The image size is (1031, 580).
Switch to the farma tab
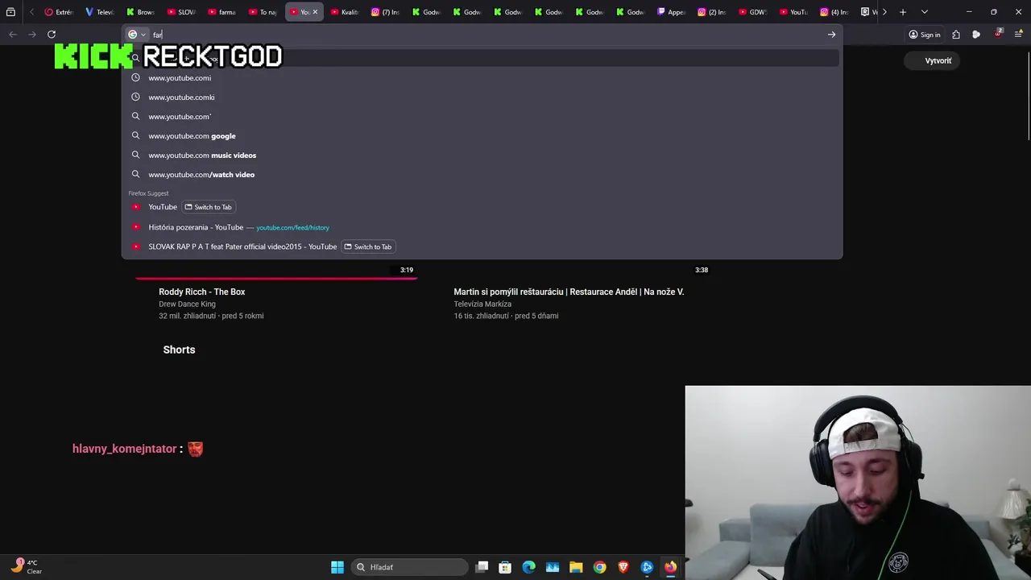[222, 12]
